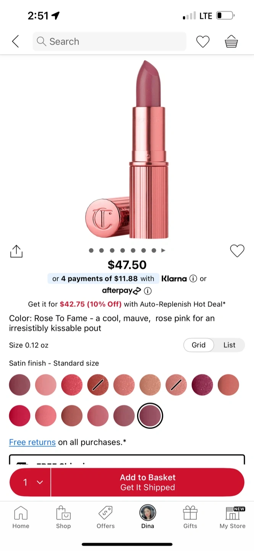Tap the back arrow icon

coord(15,41)
